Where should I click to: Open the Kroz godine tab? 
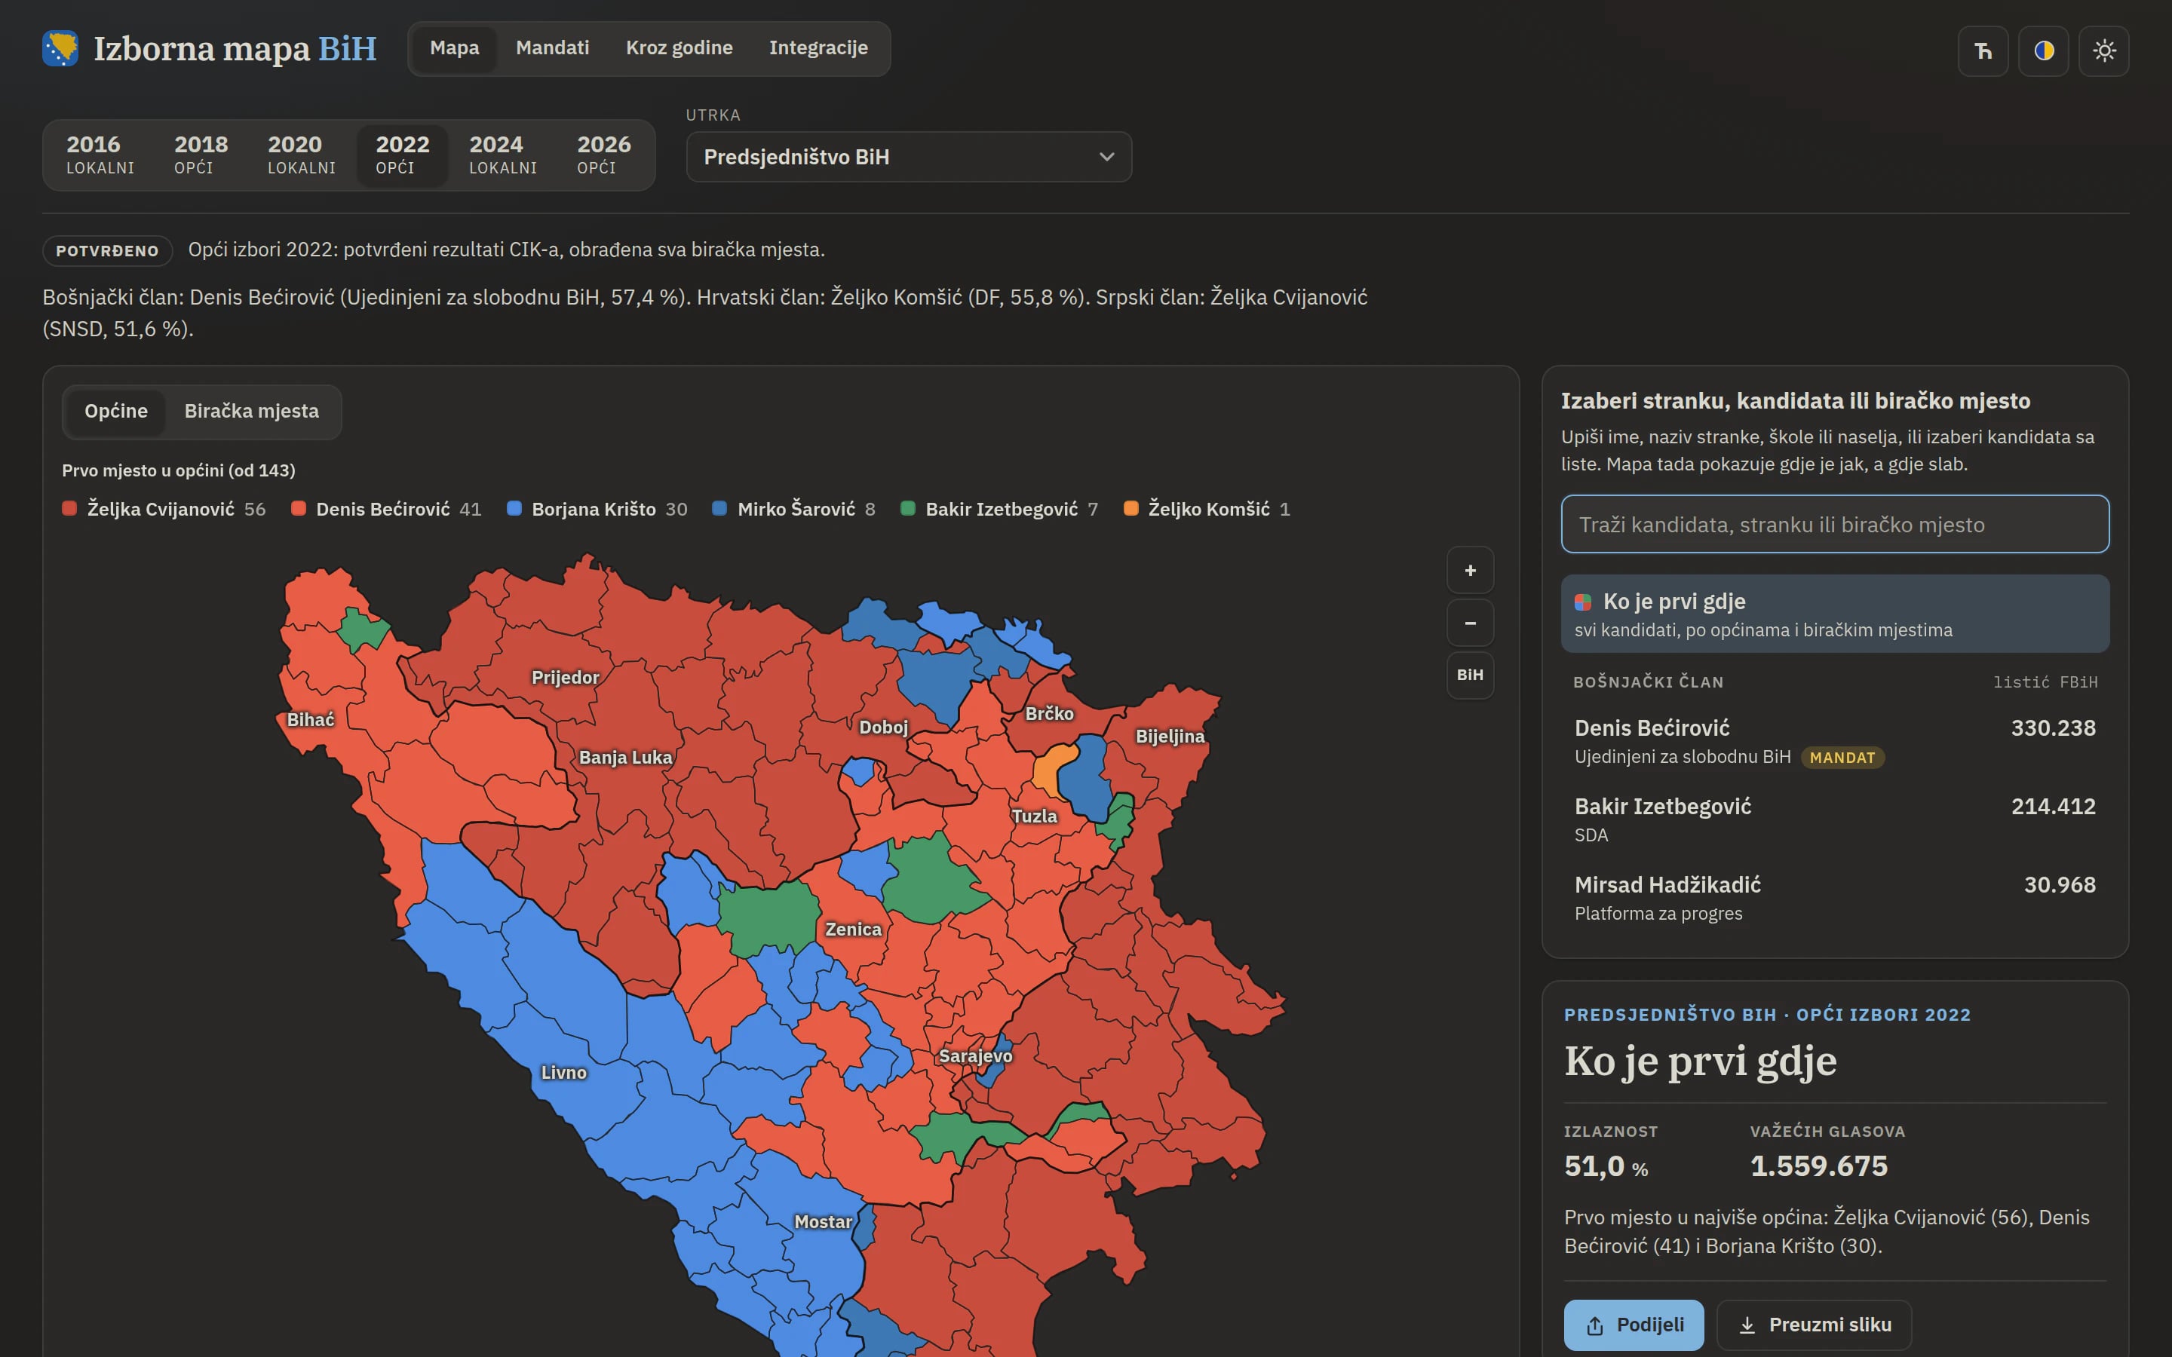[x=679, y=47]
